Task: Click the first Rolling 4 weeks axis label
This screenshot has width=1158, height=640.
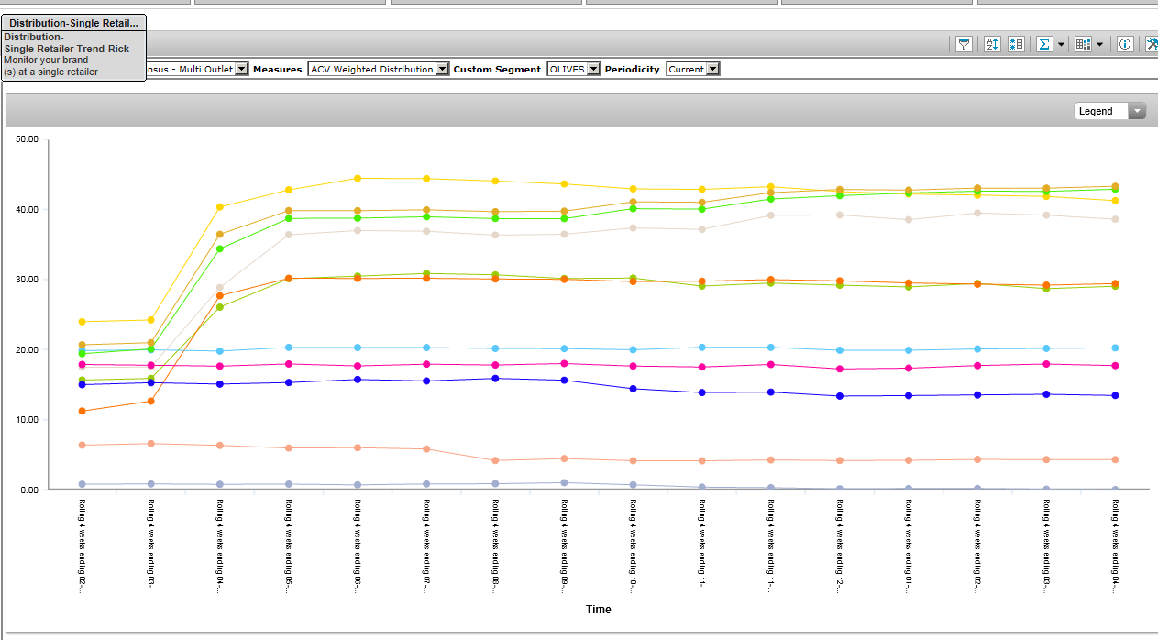Action: pos(83,546)
